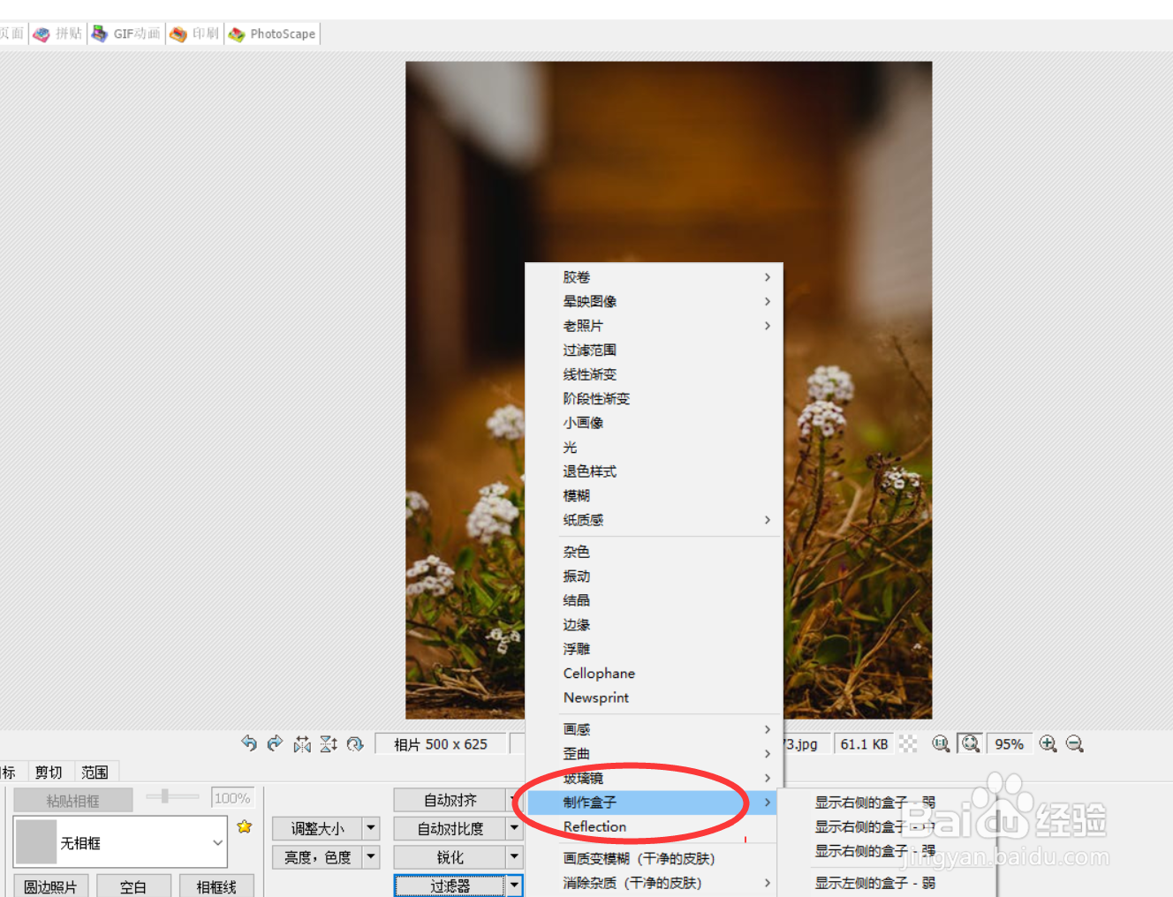Click the undo arrow icon
The height and width of the screenshot is (897, 1173).
click(x=249, y=743)
